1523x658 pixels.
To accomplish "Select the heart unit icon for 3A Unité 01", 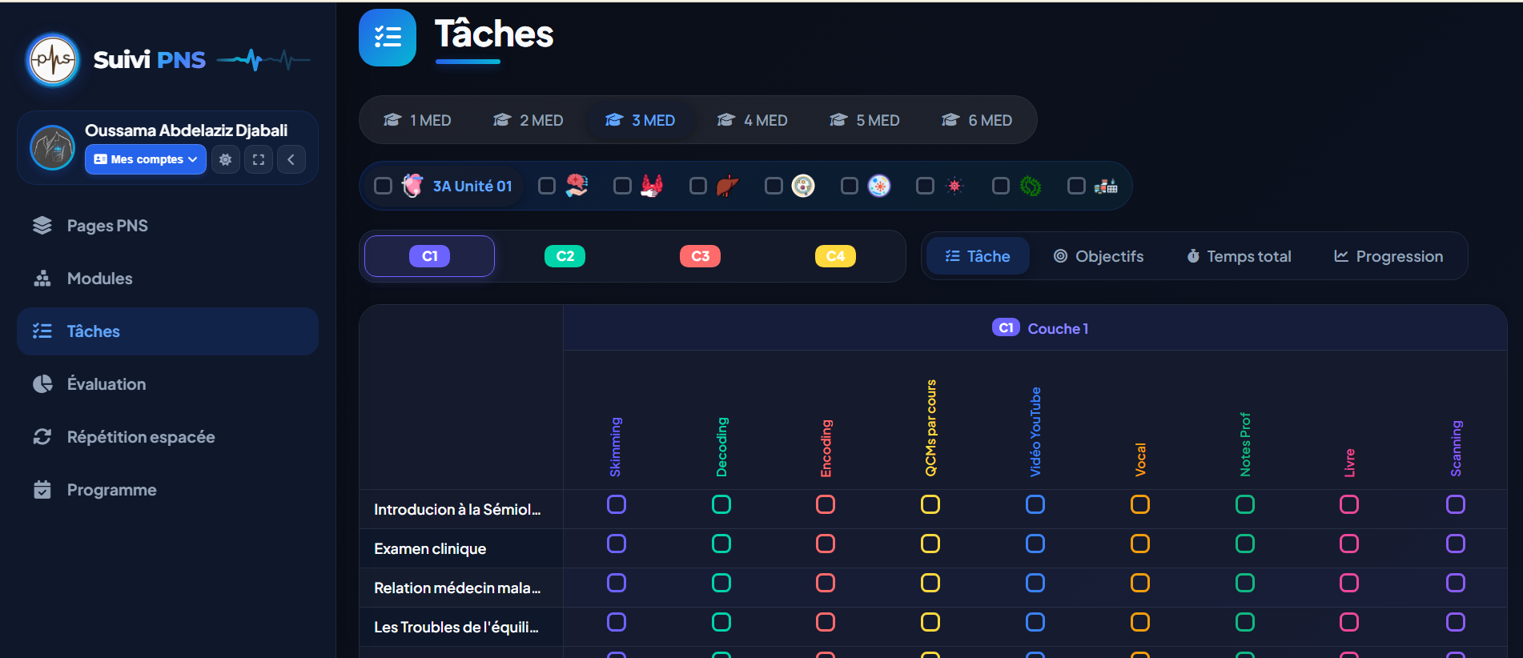I will pos(412,186).
